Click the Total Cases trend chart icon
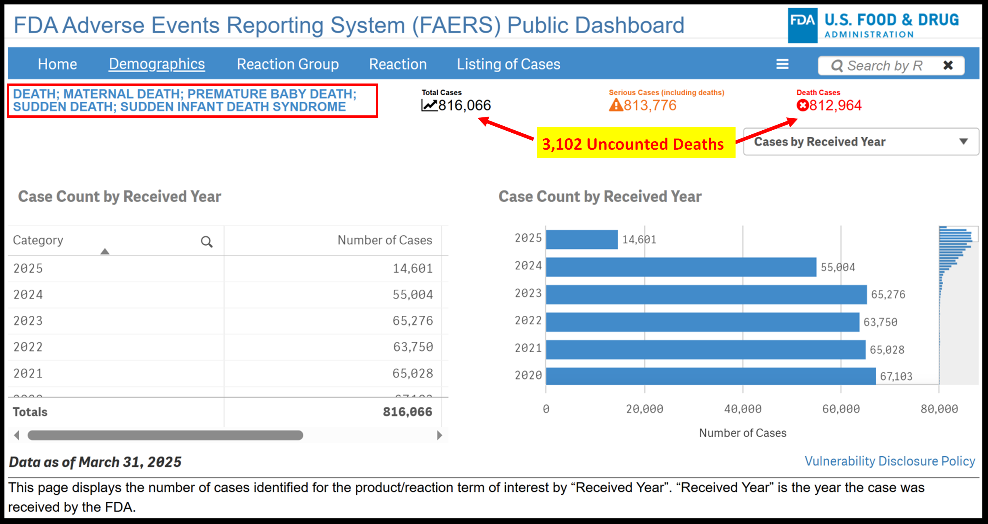Viewport: 988px width, 524px height. (429, 105)
